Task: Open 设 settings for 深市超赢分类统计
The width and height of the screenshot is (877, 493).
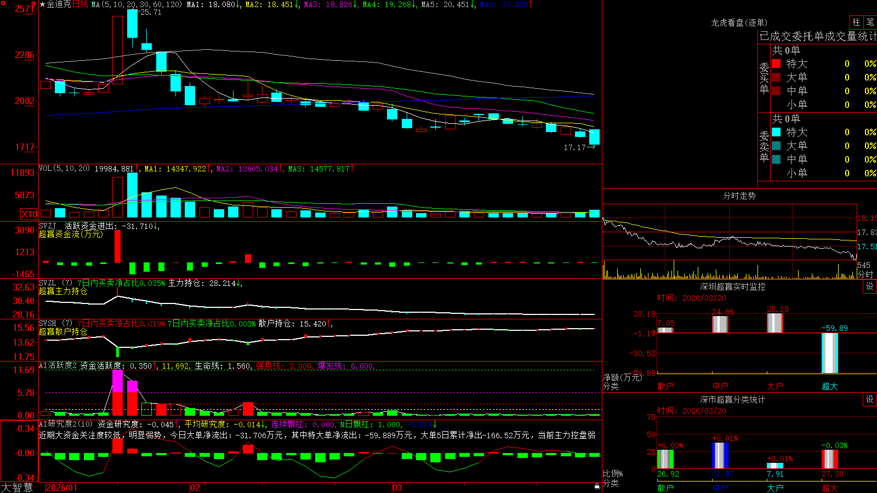Action: click(x=870, y=399)
